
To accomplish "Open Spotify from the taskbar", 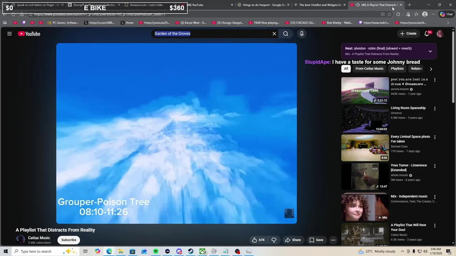I will [156, 251].
